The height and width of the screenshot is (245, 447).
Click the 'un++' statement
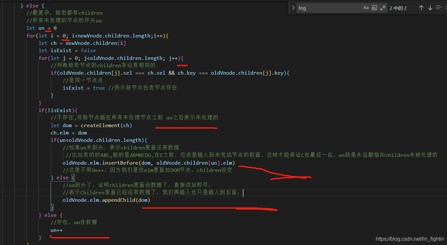point(57,230)
